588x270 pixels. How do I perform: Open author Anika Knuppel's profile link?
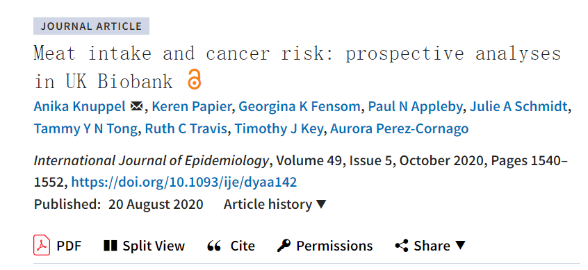pyautogui.click(x=79, y=107)
